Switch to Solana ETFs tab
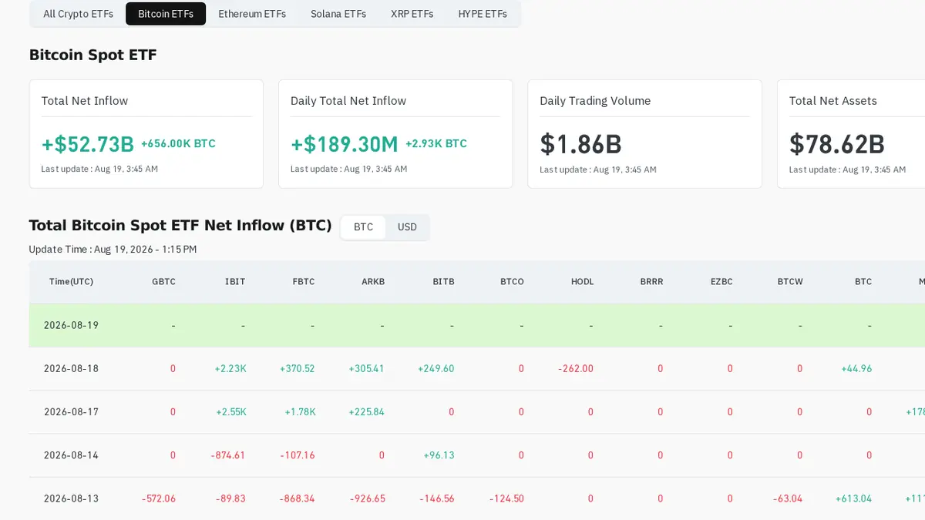Screen dimensions: 925x520 click(338, 14)
